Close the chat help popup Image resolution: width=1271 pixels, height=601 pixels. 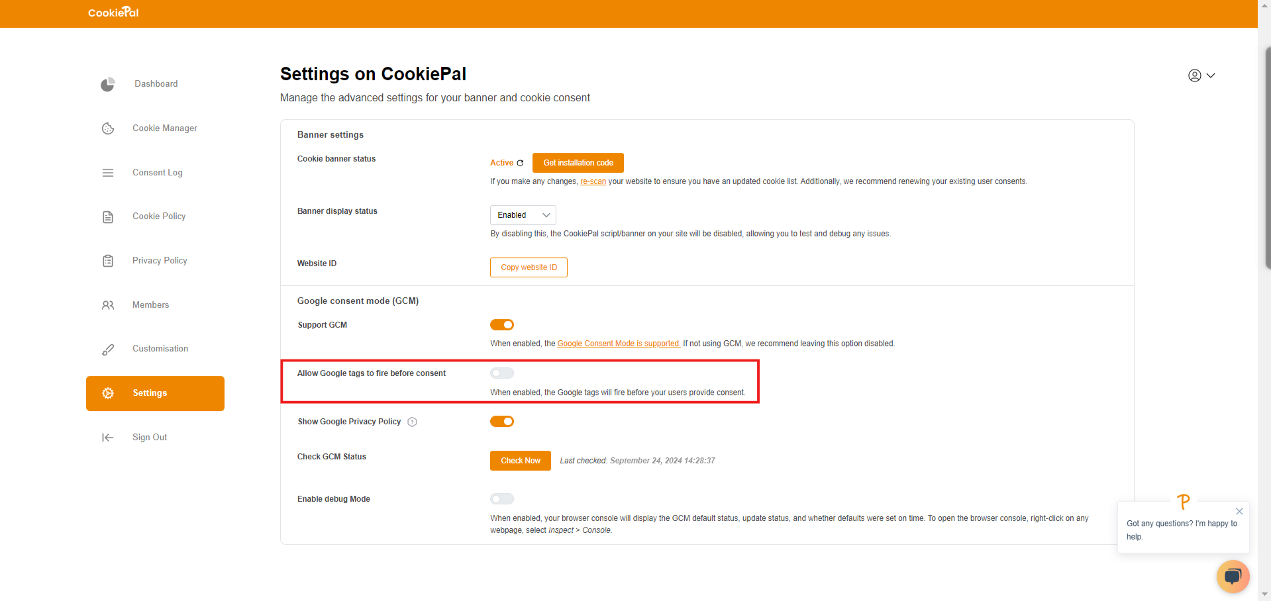[1239, 511]
